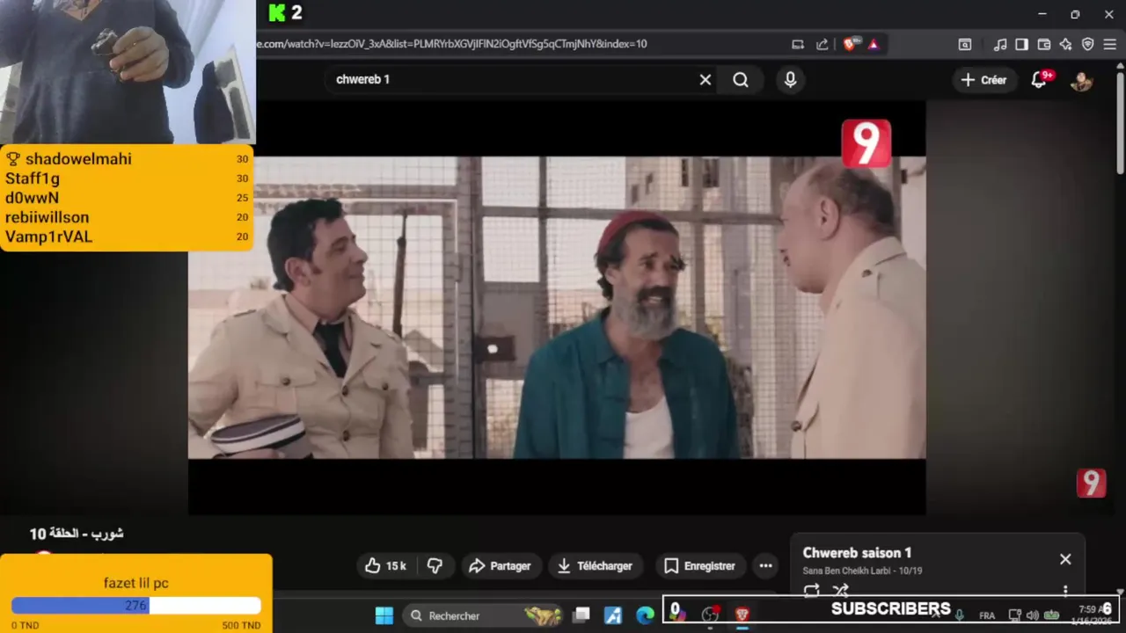Click the red 9 channel logo on video

click(866, 143)
